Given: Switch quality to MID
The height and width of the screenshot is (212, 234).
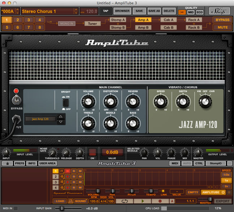Looking at the screenshot, I should click(191, 12).
